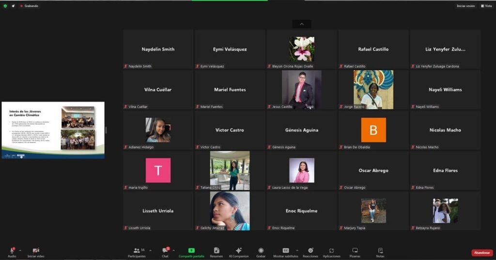Open the Reacciones menu

coord(310,251)
